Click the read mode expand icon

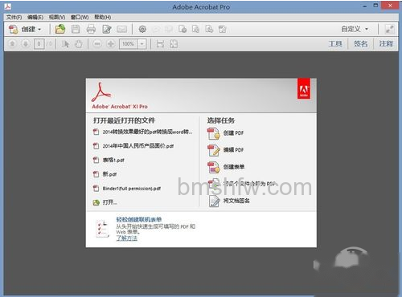(389, 29)
